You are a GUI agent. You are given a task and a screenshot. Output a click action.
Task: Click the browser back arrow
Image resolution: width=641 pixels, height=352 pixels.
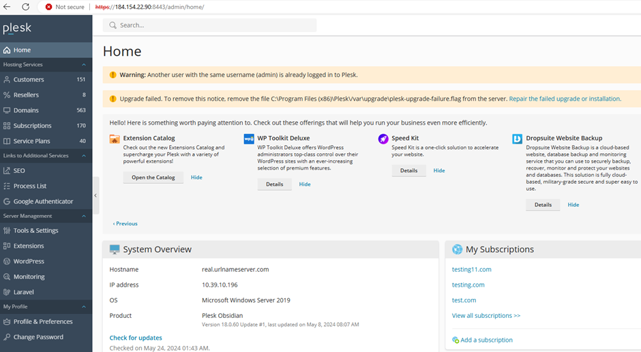click(x=7, y=7)
